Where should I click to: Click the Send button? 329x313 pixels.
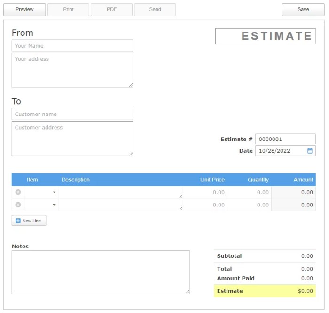click(x=155, y=9)
